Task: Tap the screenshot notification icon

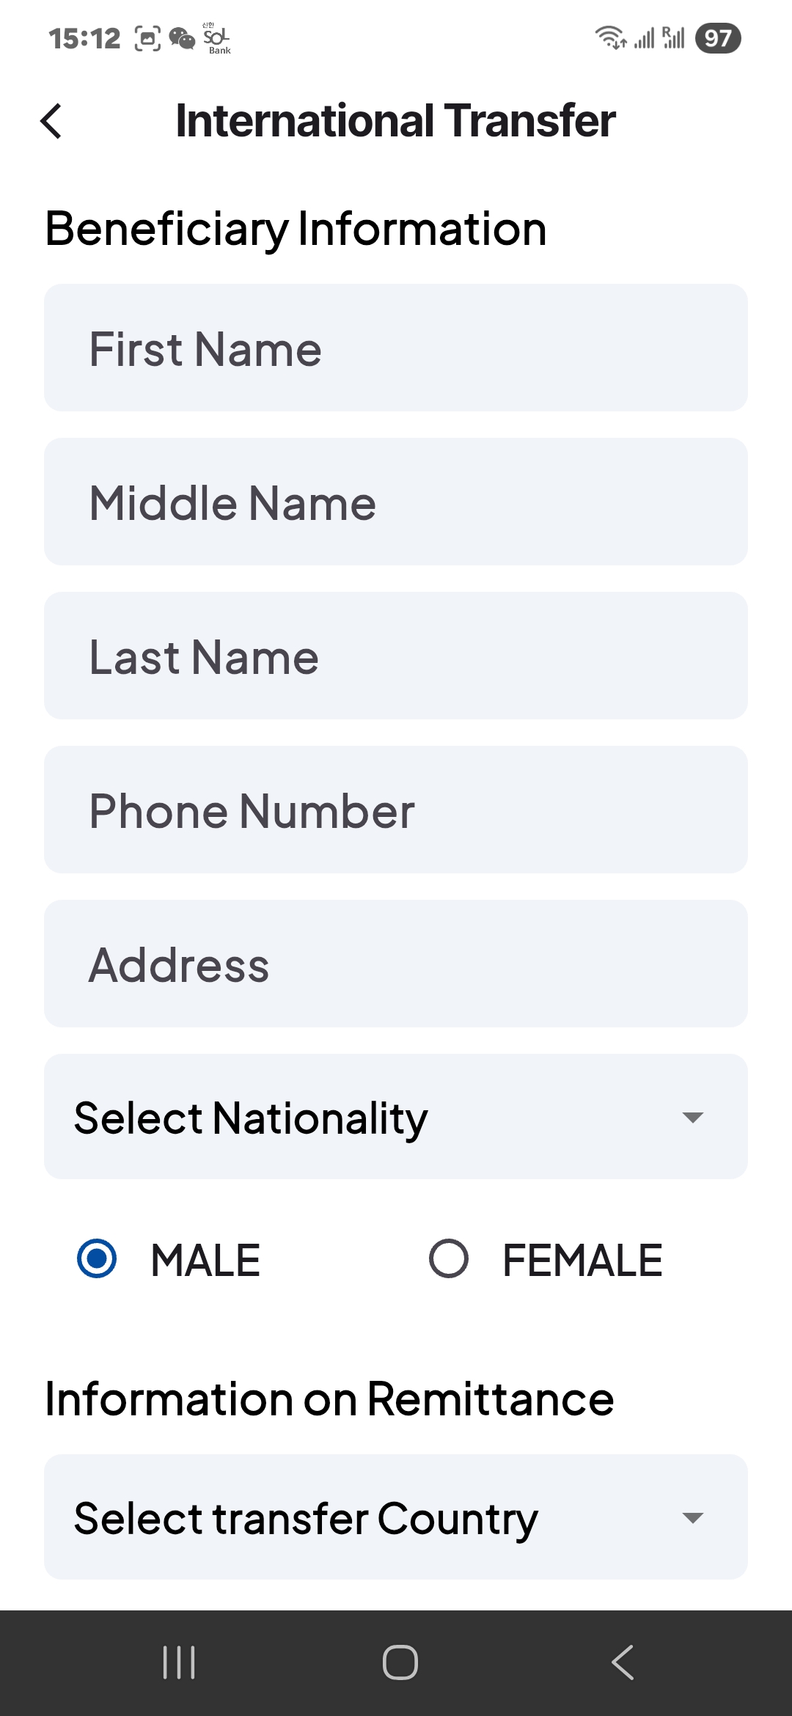Action: point(147,38)
